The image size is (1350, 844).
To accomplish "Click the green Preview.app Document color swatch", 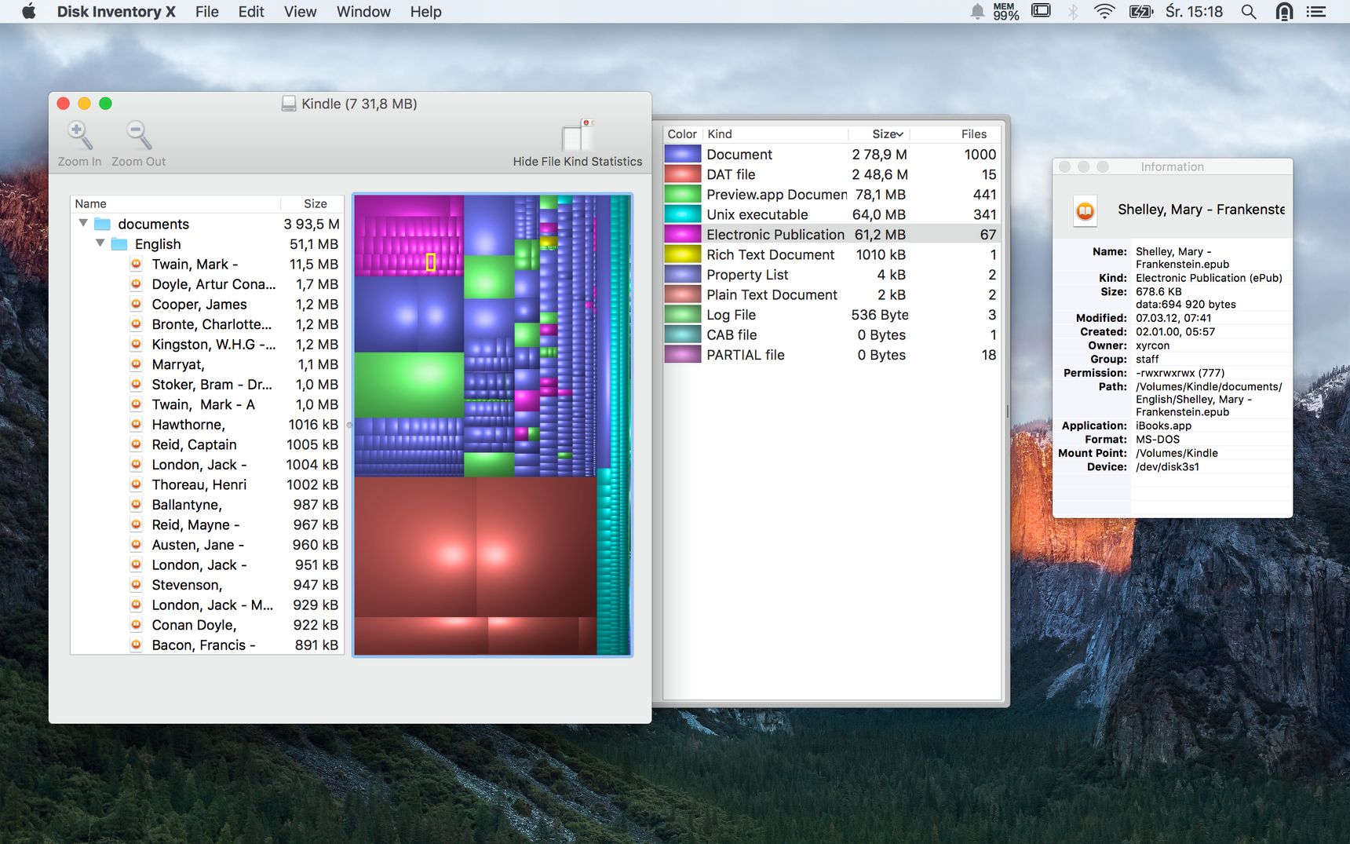I will click(682, 195).
